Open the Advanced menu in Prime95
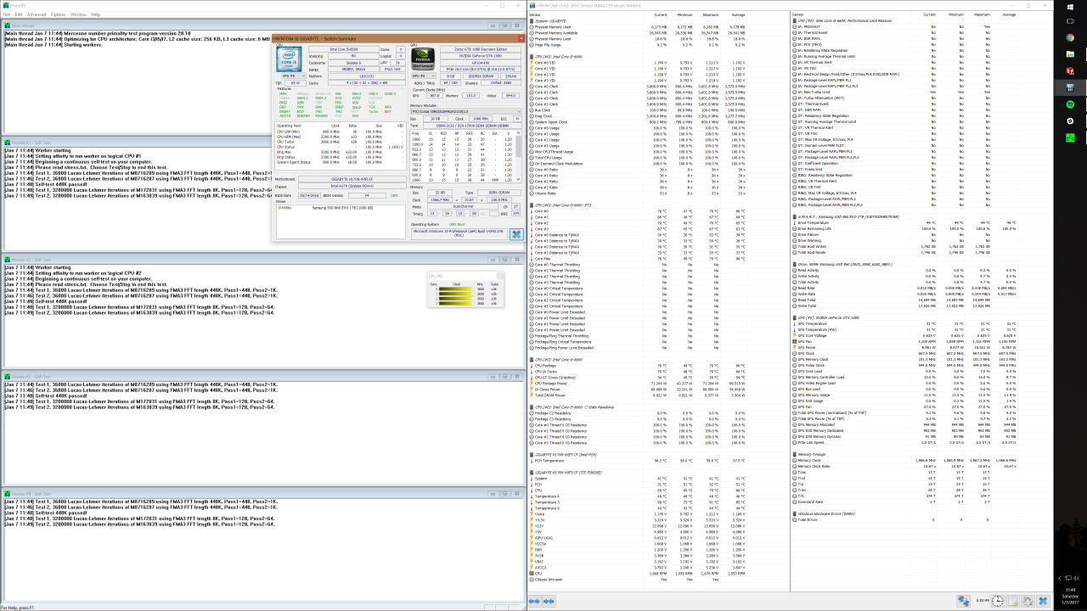1087x611 pixels. [37, 14]
